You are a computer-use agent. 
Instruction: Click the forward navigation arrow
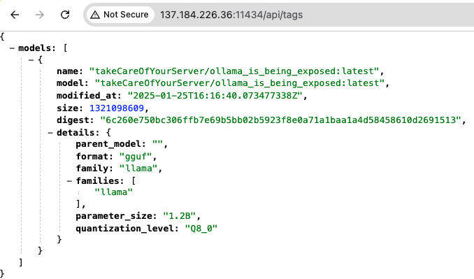pyautogui.click(x=40, y=15)
